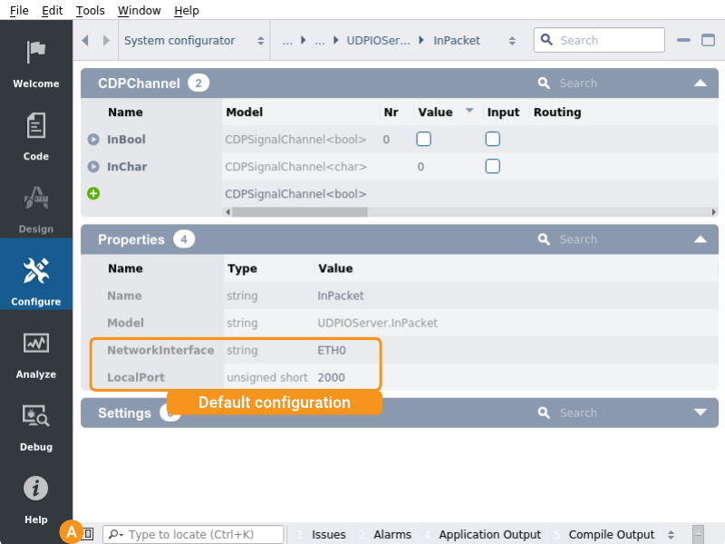
Task: Open the Tools menu
Action: (91, 11)
